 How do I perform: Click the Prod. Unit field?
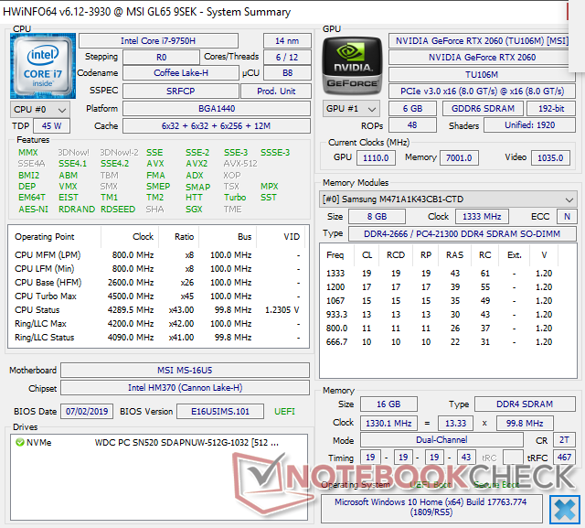pos(276,92)
